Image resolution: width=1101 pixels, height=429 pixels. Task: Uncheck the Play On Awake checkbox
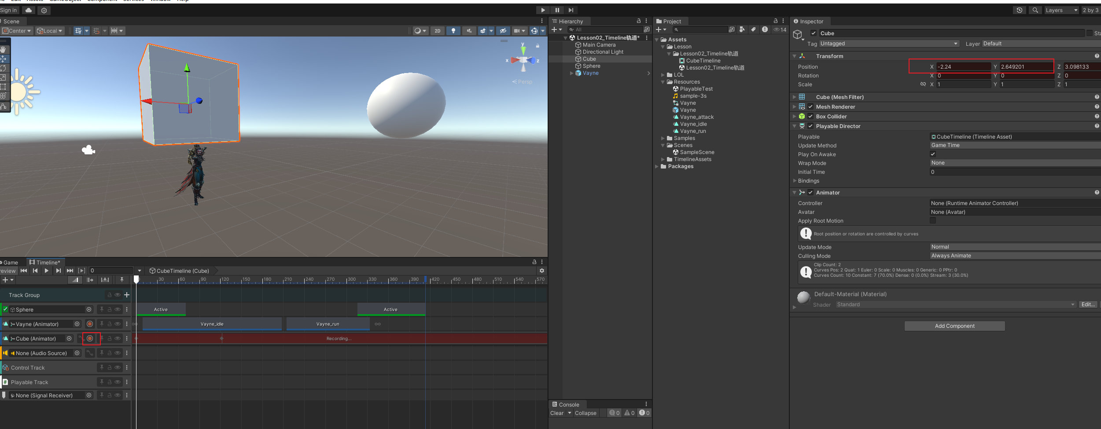(933, 154)
